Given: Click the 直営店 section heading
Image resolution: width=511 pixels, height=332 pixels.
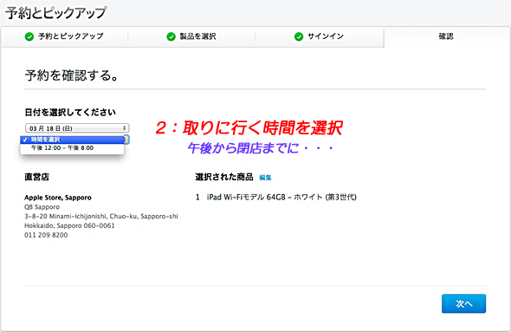Looking at the screenshot, I should [x=37, y=177].
